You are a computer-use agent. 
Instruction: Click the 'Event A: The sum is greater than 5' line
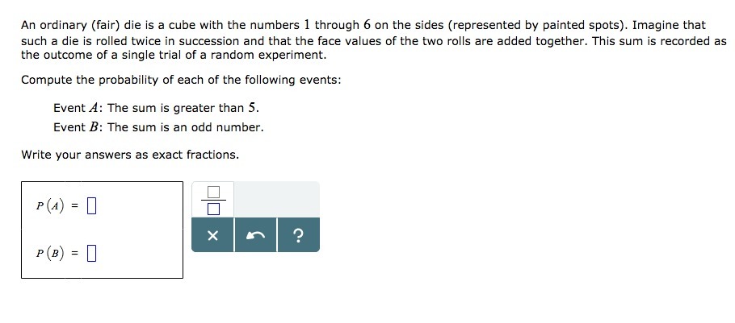(156, 108)
